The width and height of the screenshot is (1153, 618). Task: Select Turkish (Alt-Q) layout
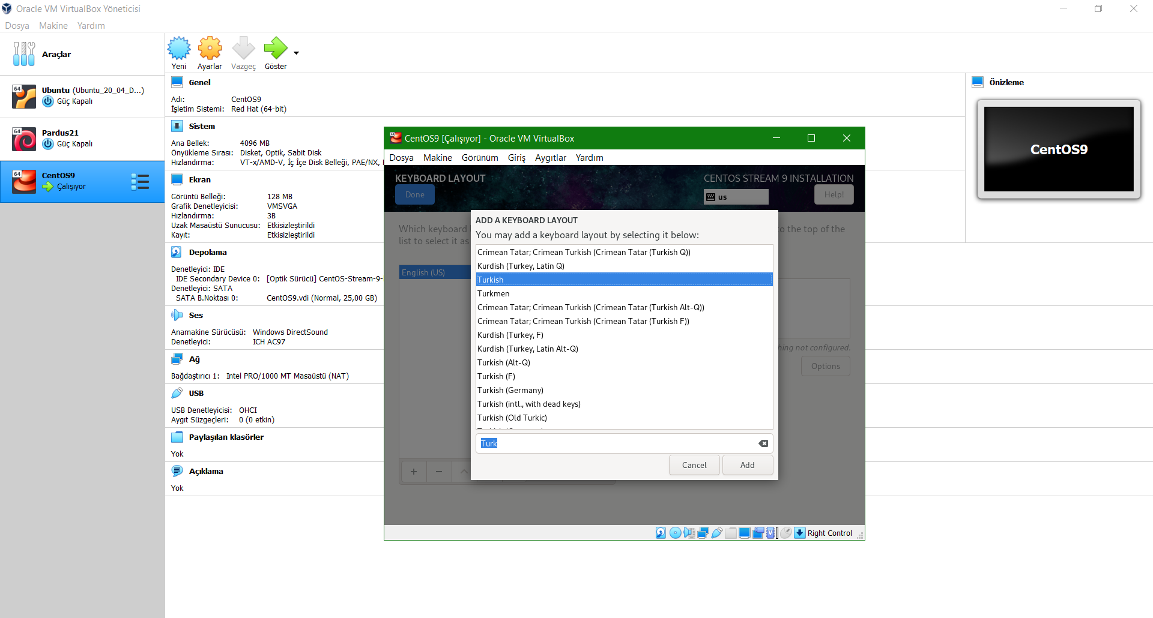click(624, 362)
